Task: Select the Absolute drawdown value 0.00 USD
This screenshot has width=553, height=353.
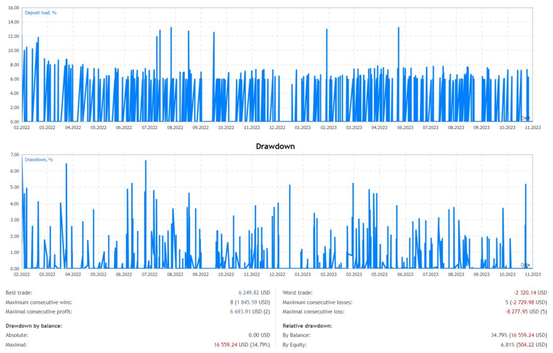Action: tap(258, 335)
